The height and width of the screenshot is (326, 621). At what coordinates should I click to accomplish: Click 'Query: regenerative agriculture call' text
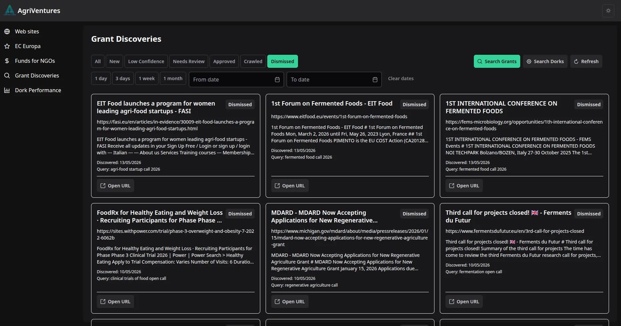click(304, 285)
